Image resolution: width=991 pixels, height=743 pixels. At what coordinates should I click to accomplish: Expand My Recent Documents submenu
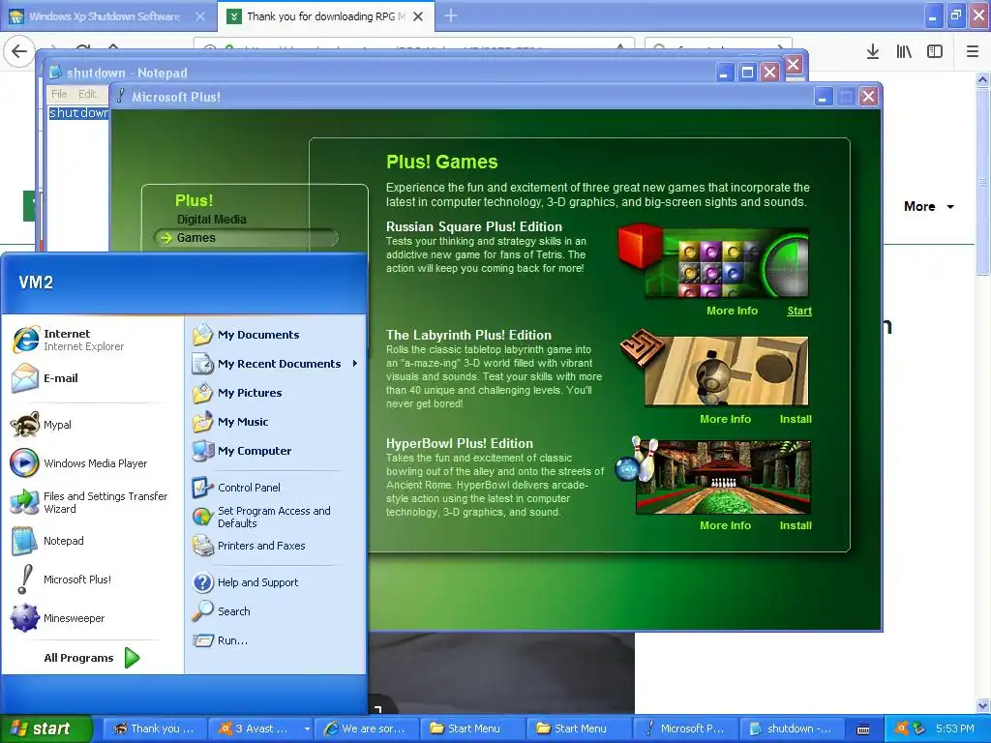point(276,364)
